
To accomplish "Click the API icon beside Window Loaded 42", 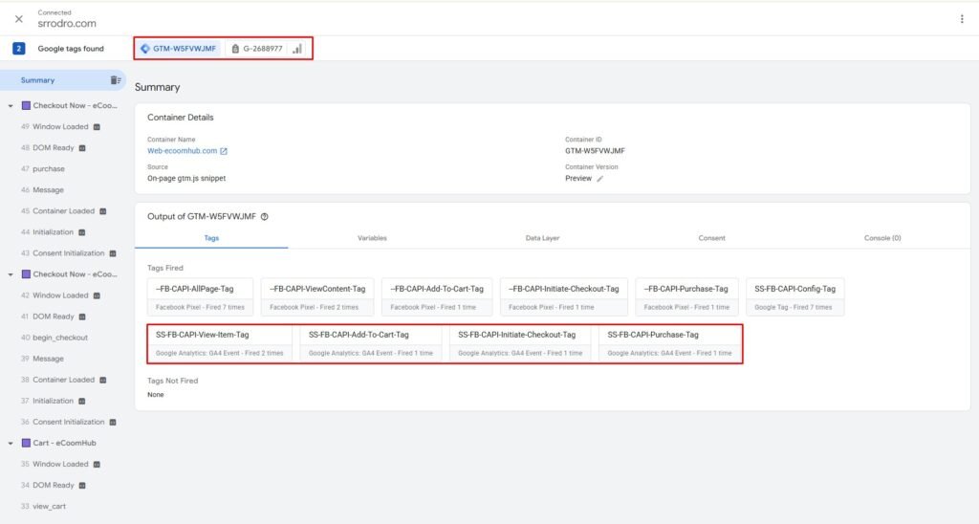I will coord(97,295).
